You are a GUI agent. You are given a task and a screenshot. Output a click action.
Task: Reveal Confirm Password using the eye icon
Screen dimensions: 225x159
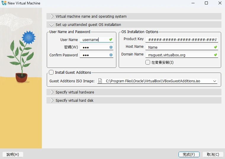point(111,55)
